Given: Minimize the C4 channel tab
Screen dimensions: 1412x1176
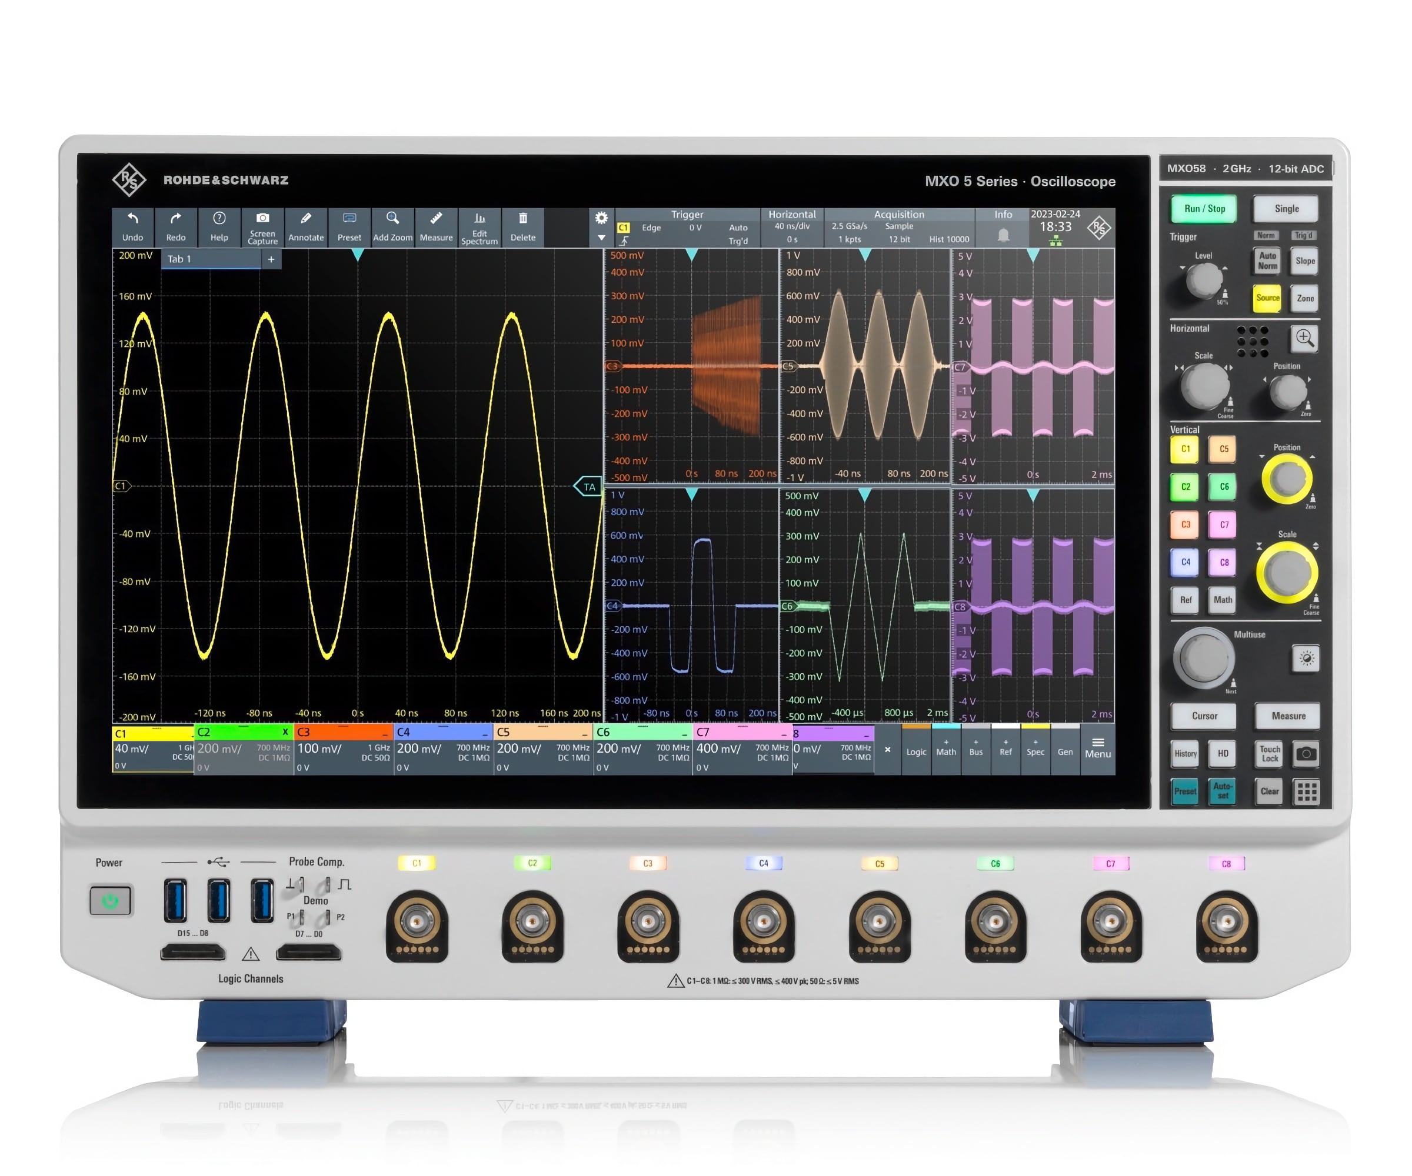Looking at the screenshot, I should click(485, 734).
